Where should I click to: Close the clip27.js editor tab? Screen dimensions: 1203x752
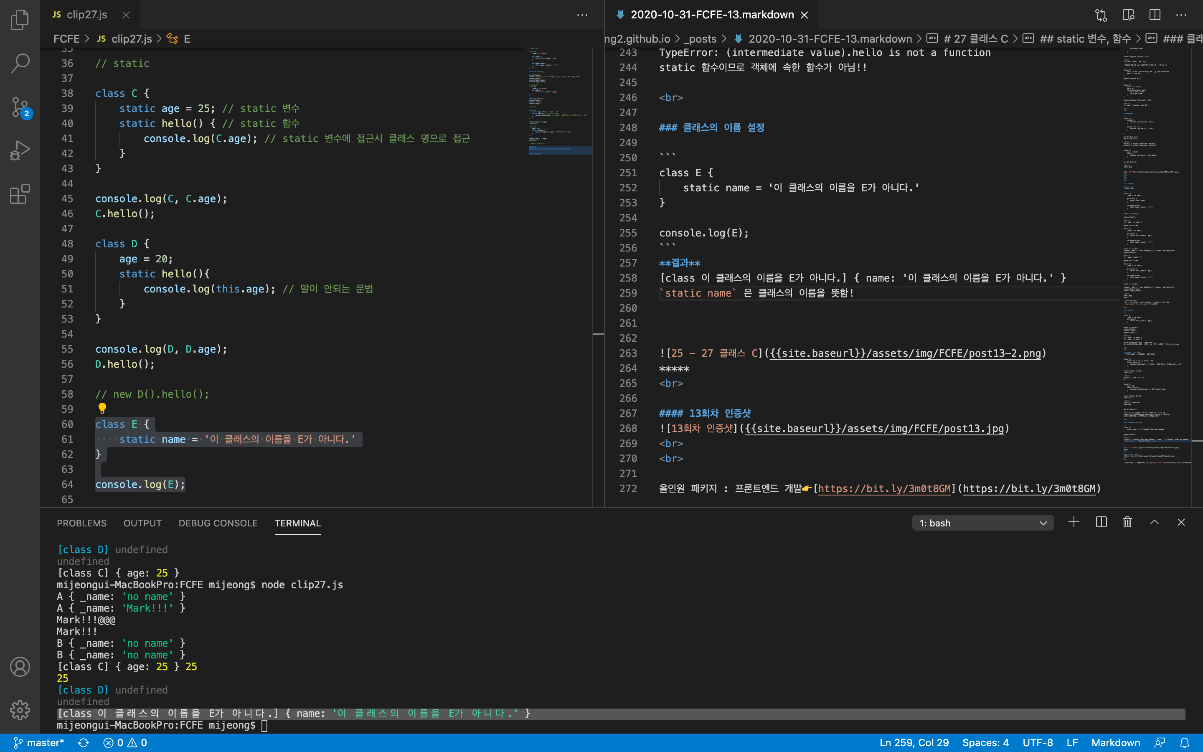pos(126,15)
